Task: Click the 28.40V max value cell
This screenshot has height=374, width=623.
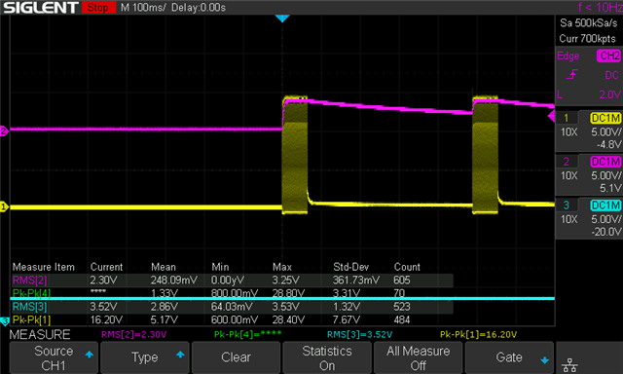Action: click(x=288, y=320)
